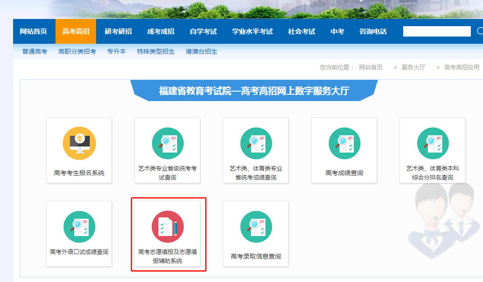This screenshot has width=483, height=282.
Task: Click the 高考志愿填报及志愿填报辅助系统 text label
Action: point(168,256)
